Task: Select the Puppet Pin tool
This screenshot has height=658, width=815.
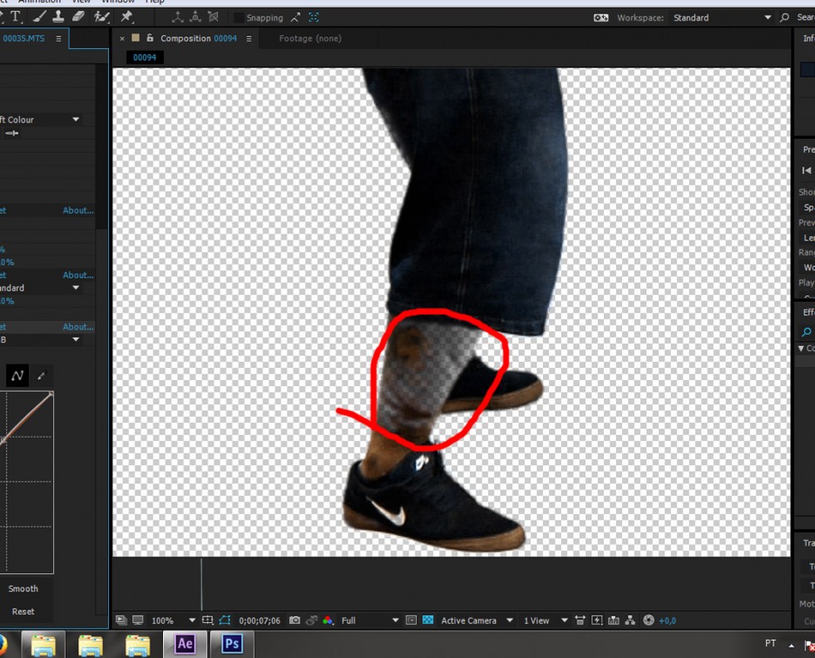Action: click(126, 17)
